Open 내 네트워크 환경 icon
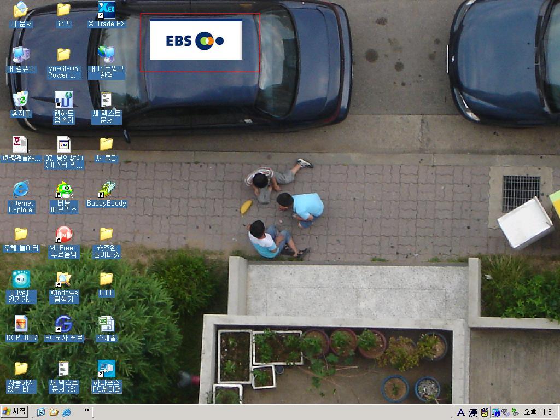Viewport: 560px width, 420px height. click(107, 62)
